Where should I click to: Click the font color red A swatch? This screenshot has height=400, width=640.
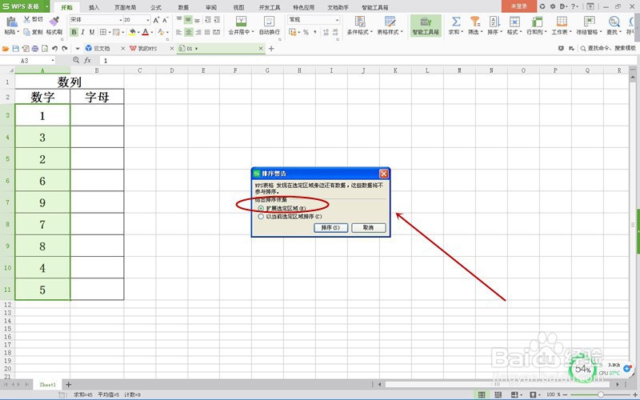[146, 32]
